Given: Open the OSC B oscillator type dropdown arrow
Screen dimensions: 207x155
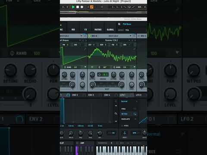Looking at the screenshot, I should (130, 36).
